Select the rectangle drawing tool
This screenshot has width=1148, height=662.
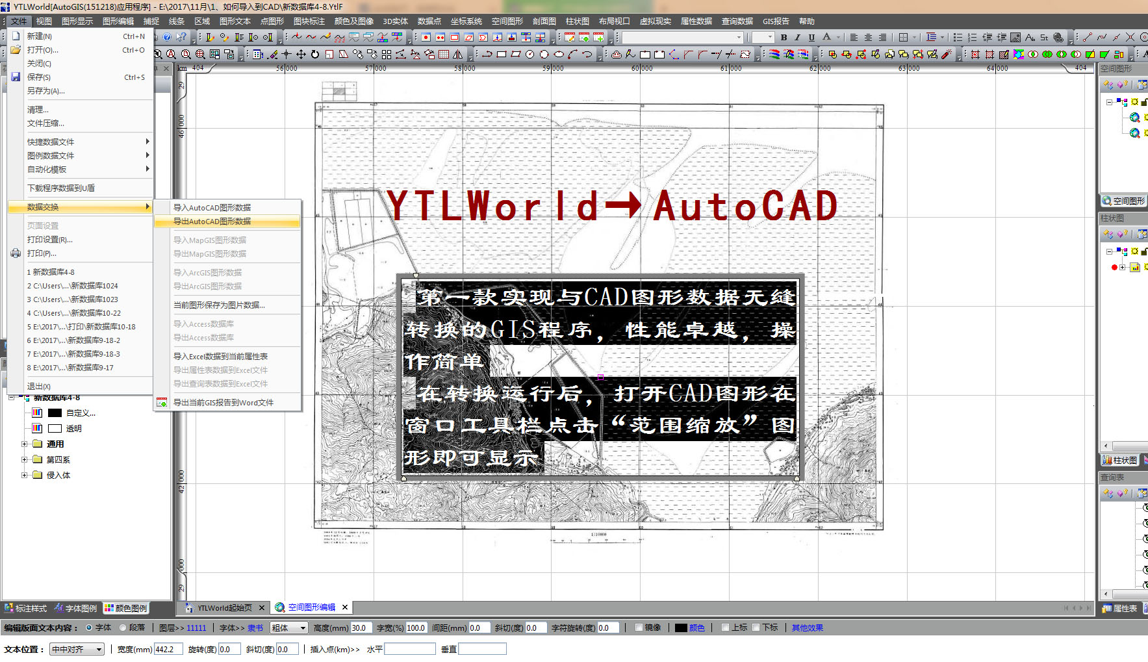[x=502, y=55]
